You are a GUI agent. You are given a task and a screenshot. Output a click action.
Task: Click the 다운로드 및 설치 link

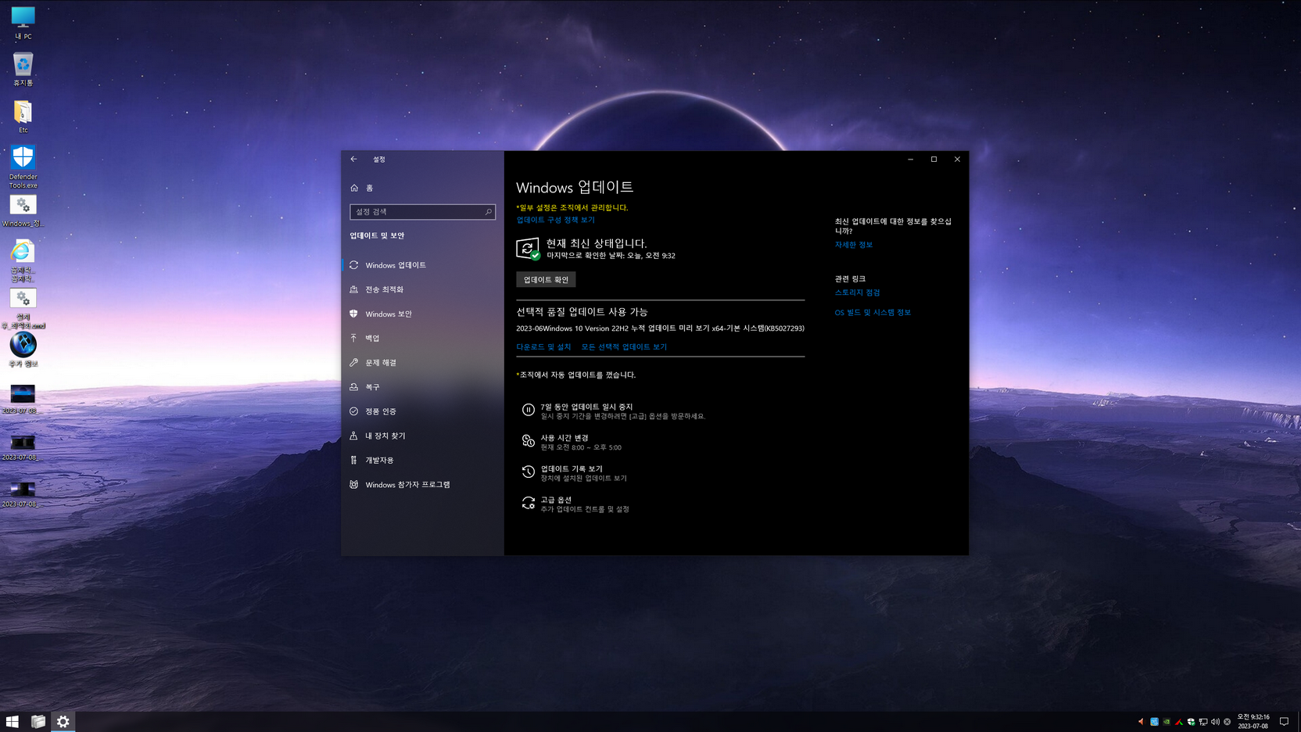coord(543,346)
